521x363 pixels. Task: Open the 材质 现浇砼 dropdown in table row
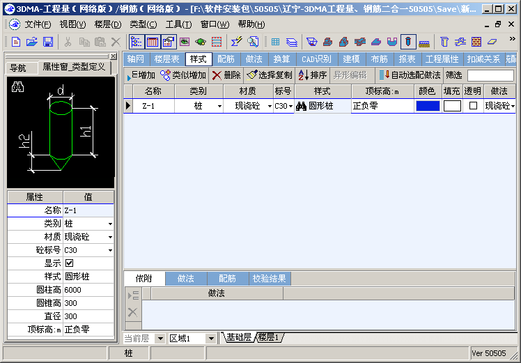pos(270,107)
